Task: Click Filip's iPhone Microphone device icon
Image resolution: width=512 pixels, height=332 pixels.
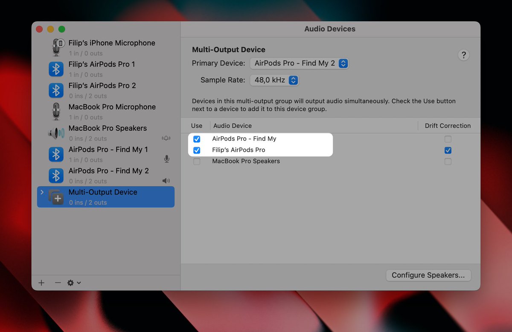Action: coord(57,47)
